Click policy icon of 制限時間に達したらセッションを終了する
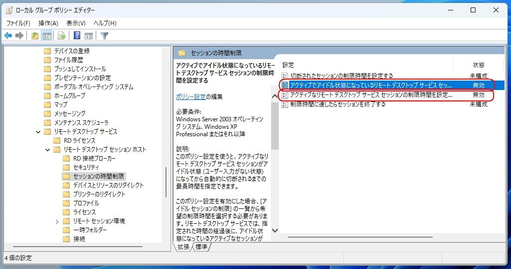Screen dimensions: 511x269 (x=285, y=104)
